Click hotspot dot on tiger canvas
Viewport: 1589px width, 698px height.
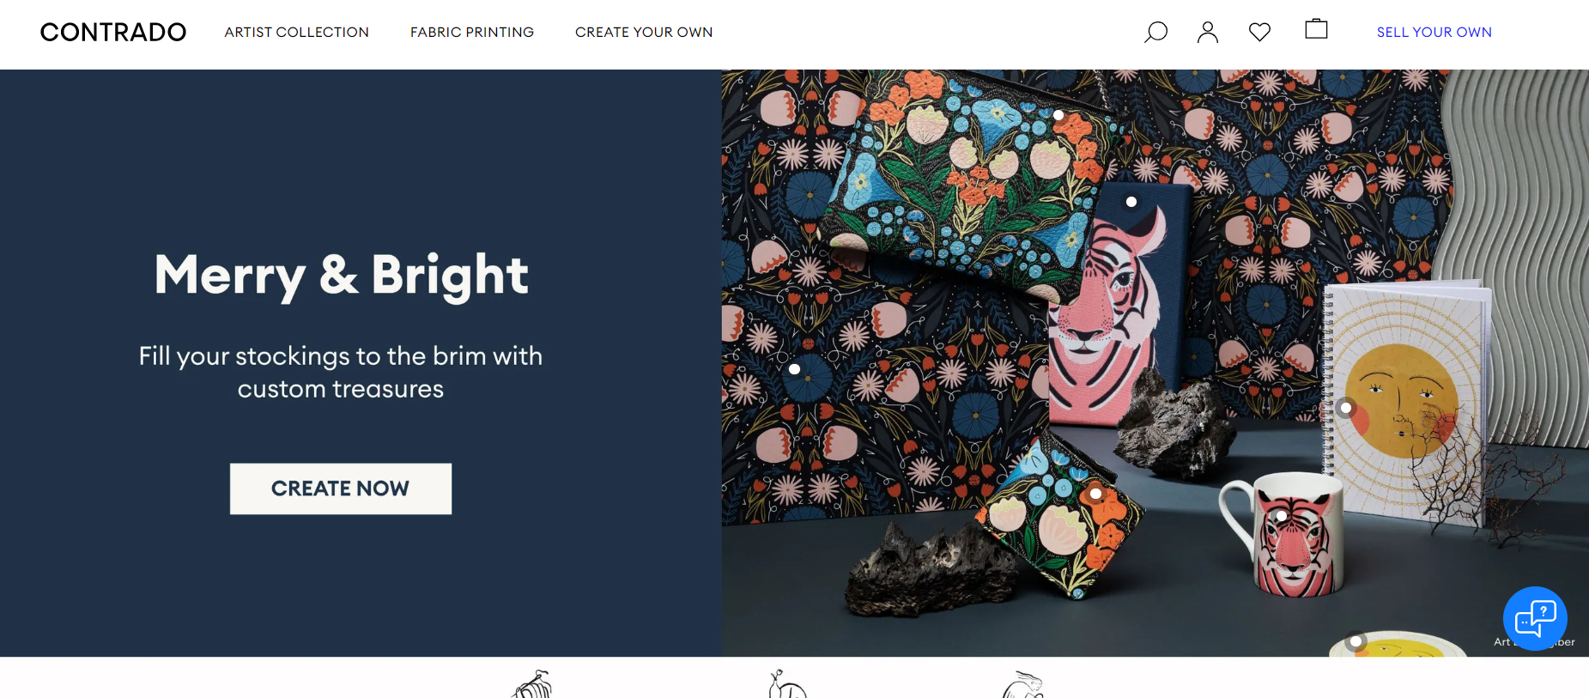pyautogui.click(x=1131, y=202)
